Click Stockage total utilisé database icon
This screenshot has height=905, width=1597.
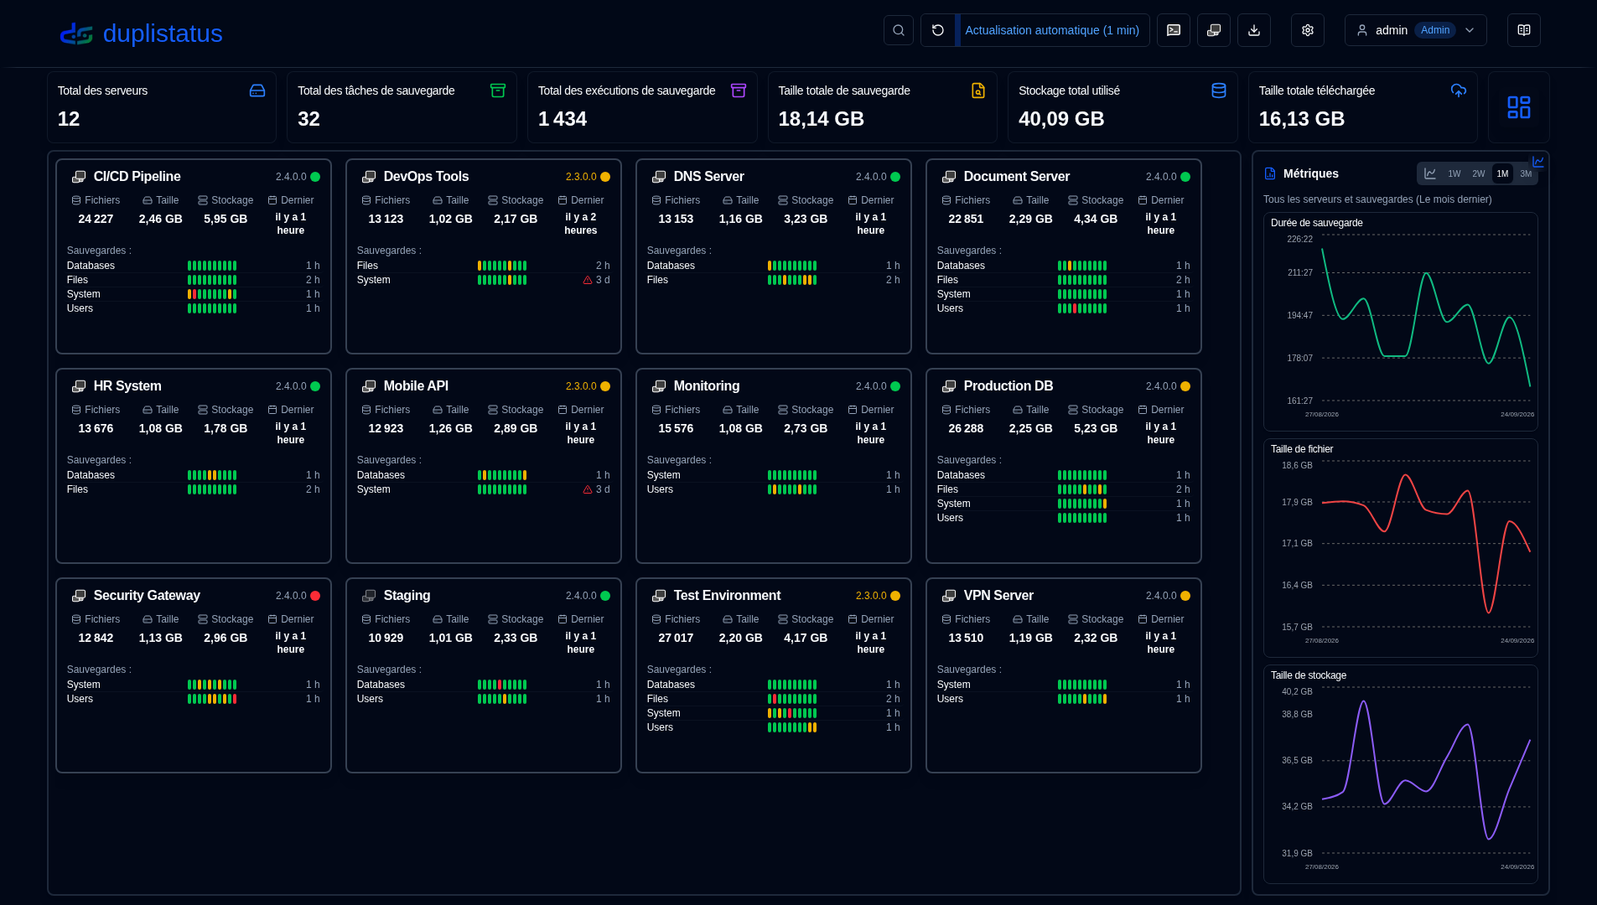(1218, 90)
